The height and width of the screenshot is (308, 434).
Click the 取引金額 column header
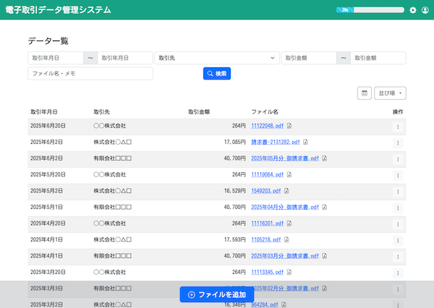[199, 112]
